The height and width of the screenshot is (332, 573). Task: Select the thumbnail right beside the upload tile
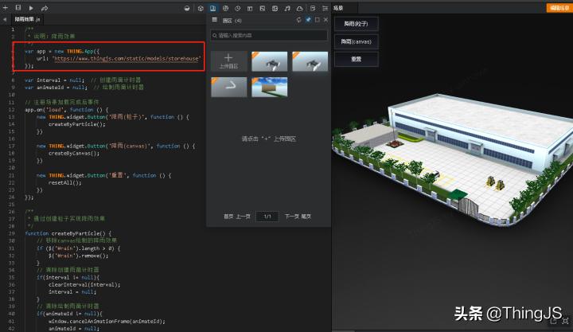pos(269,61)
